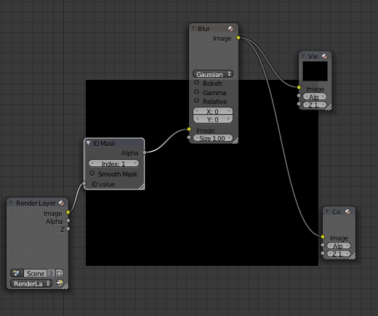Click the Viewer node Alp value field
The height and width of the screenshot is (316, 378).
tap(315, 97)
